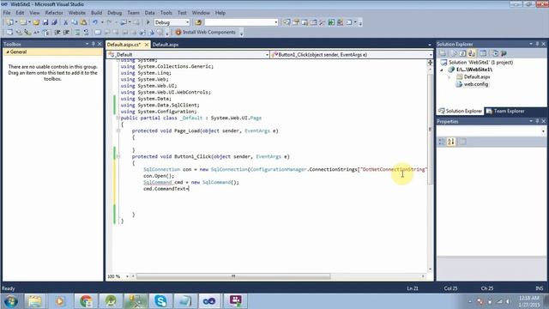Collapse the E:\...\WebSite1\ project node
The width and height of the screenshot is (549, 309).
click(x=442, y=70)
